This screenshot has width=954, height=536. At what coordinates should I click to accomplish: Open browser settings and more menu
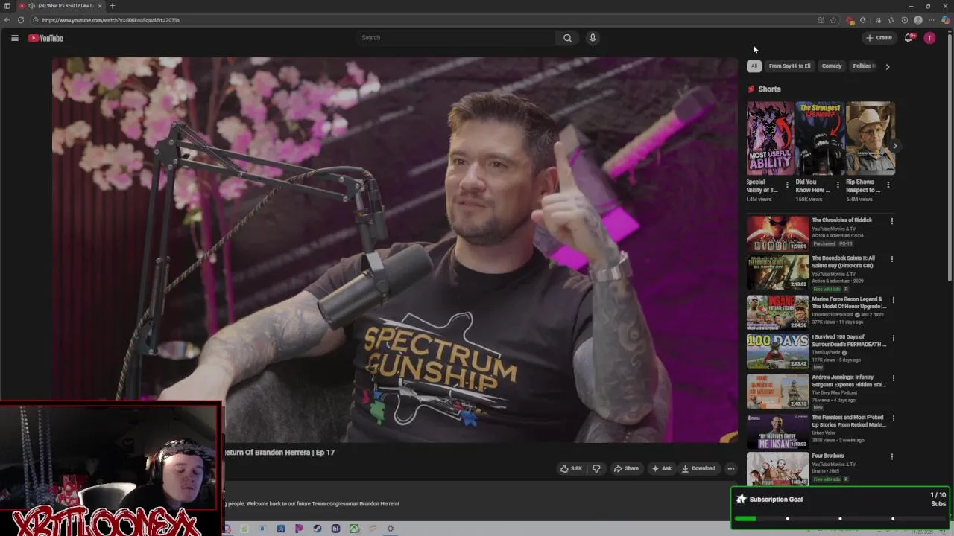(x=932, y=20)
